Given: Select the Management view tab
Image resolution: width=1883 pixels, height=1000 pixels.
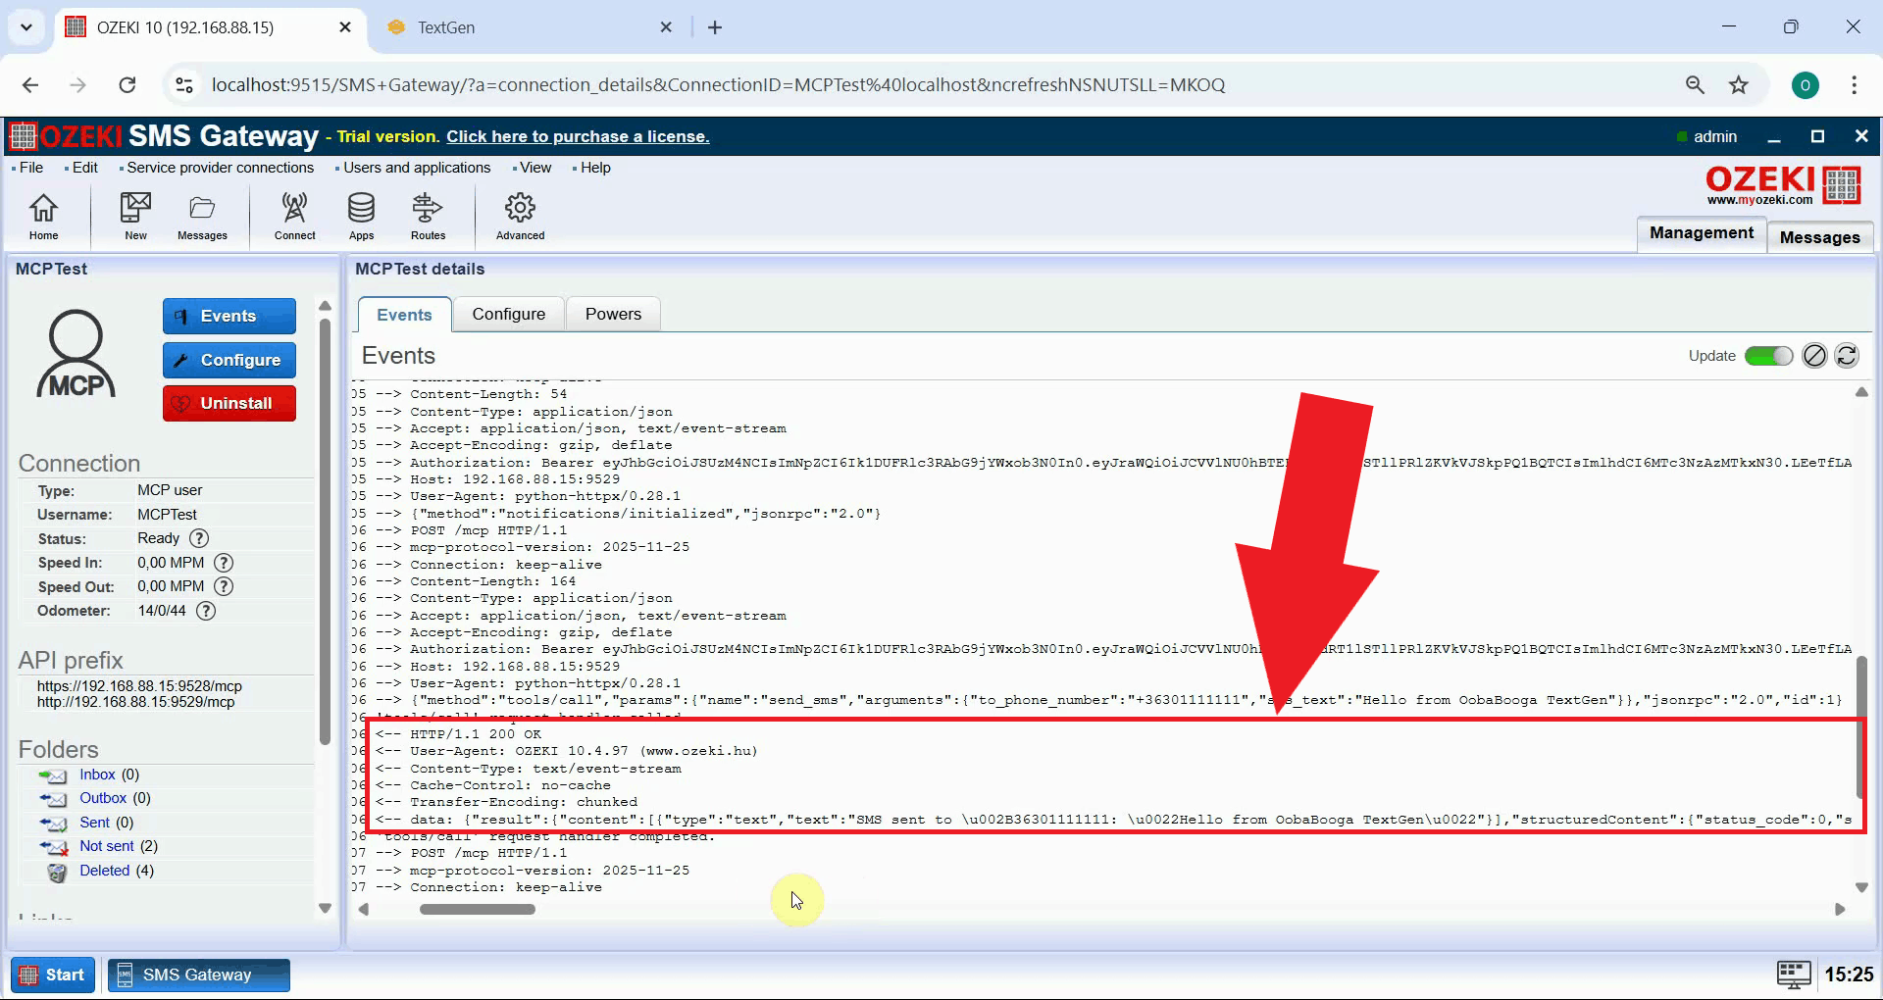Looking at the screenshot, I should pyautogui.click(x=1701, y=233).
